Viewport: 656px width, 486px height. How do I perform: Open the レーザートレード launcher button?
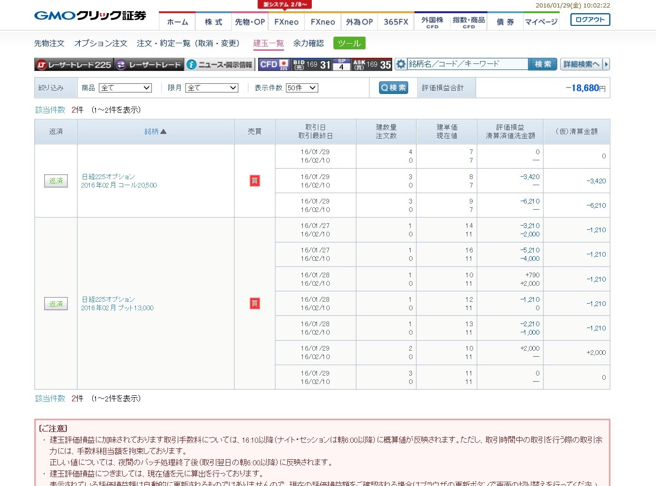(149, 65)
